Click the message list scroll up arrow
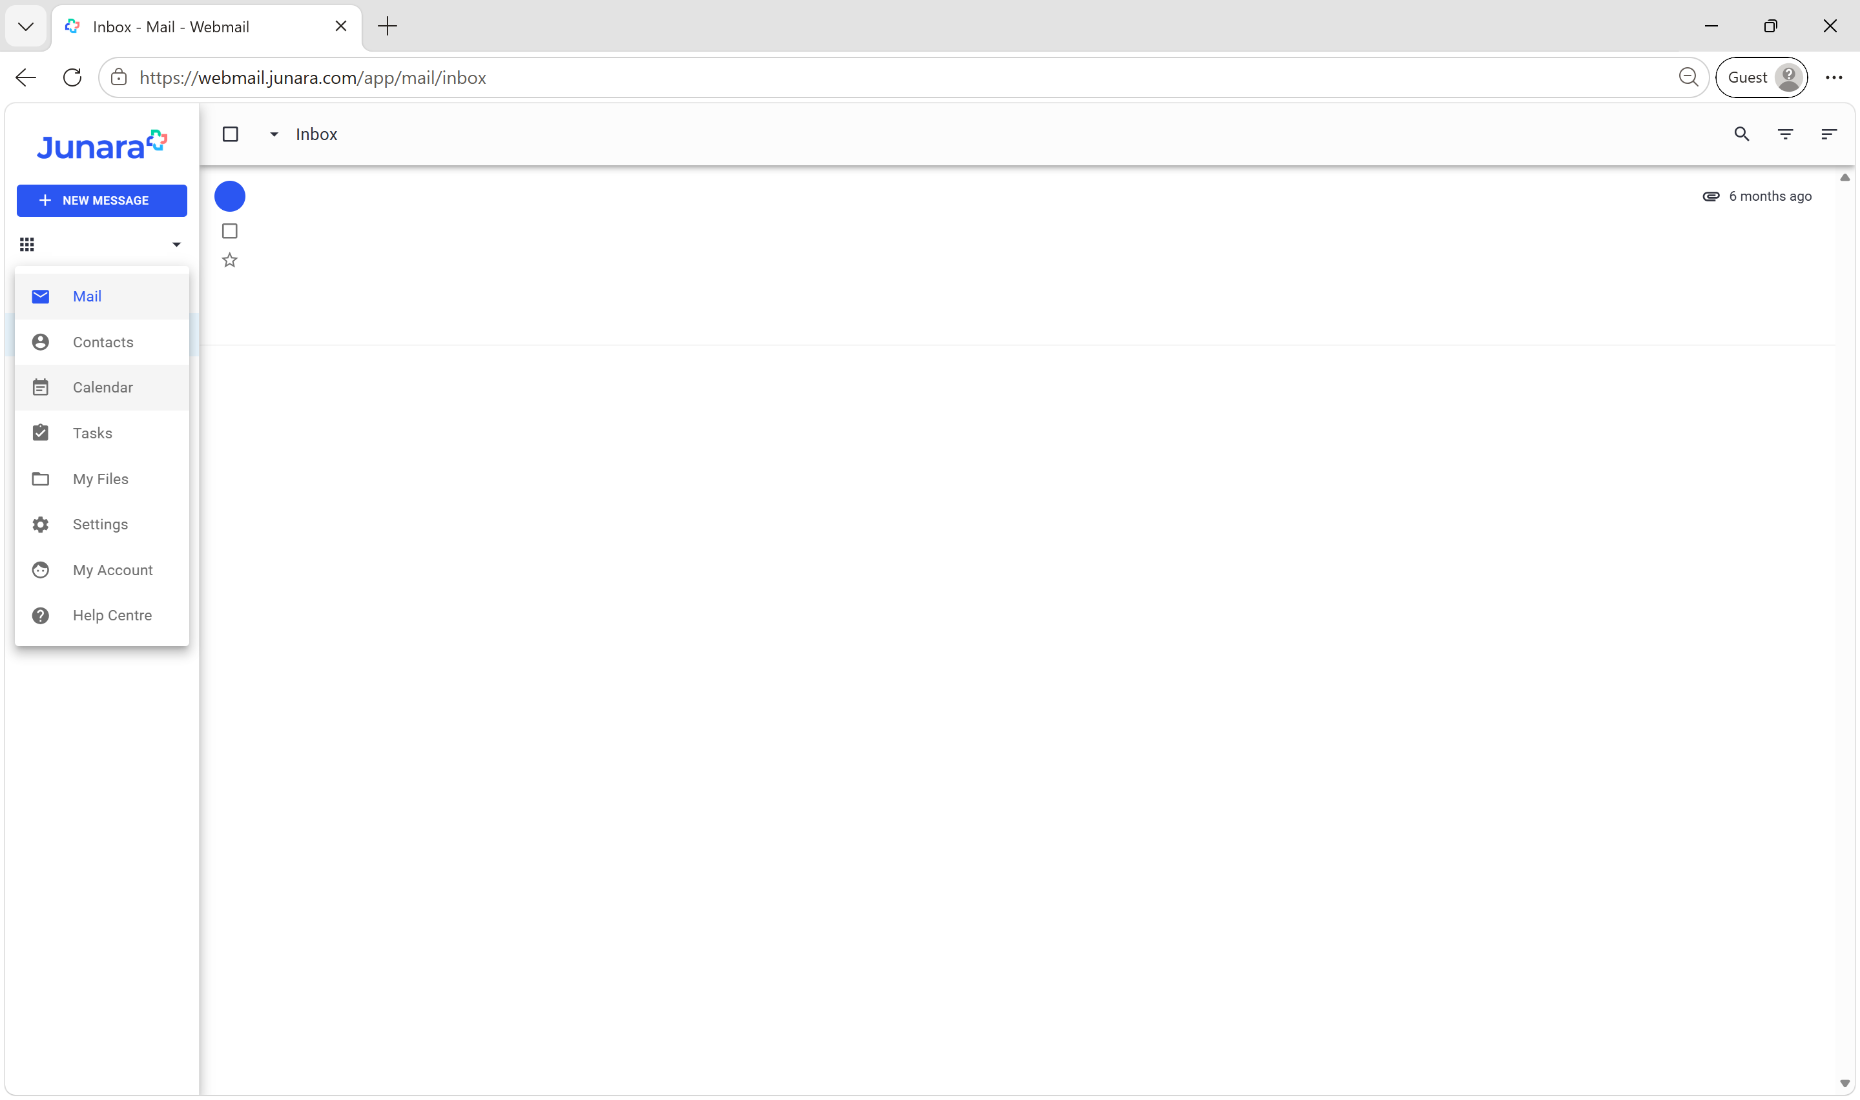 (x=1844, y=178)
